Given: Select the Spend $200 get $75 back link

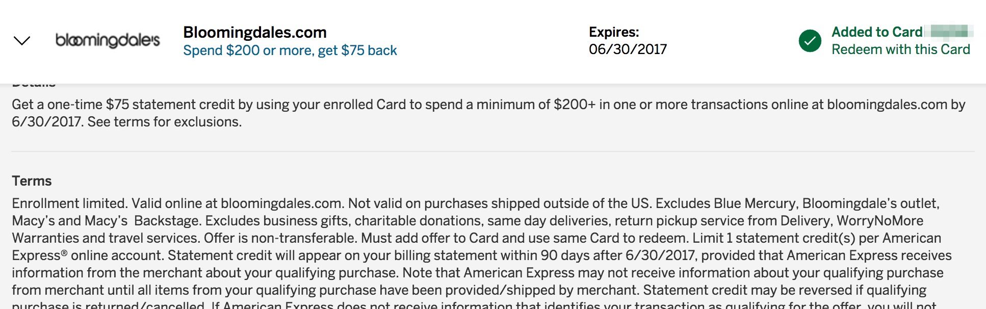Looking at the screenshot, I should pos(290,50).
